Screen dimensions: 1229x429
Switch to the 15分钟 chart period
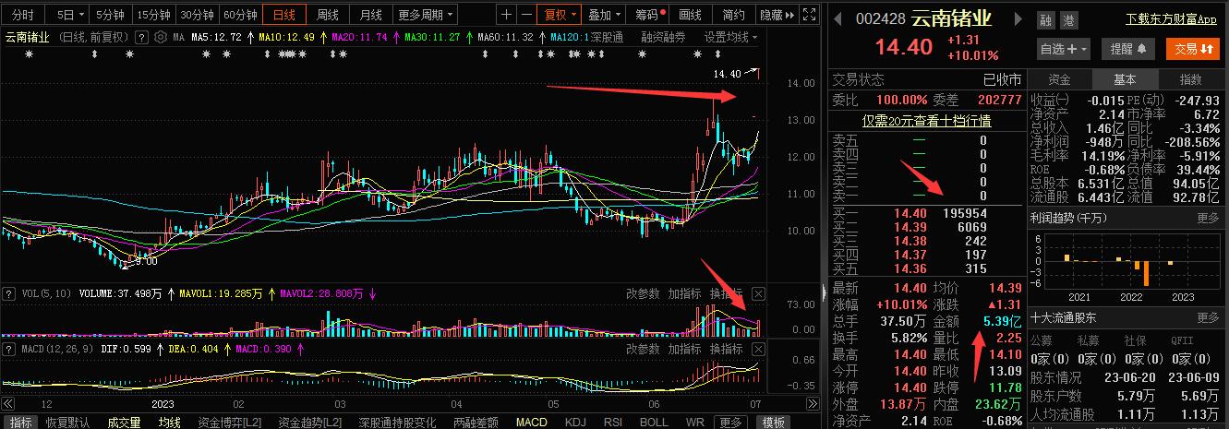click(153, 15)
